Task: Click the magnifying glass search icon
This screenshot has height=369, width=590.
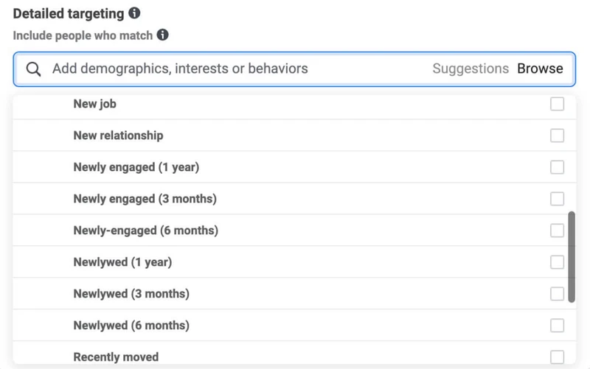Action: click(x=33, y=69)
